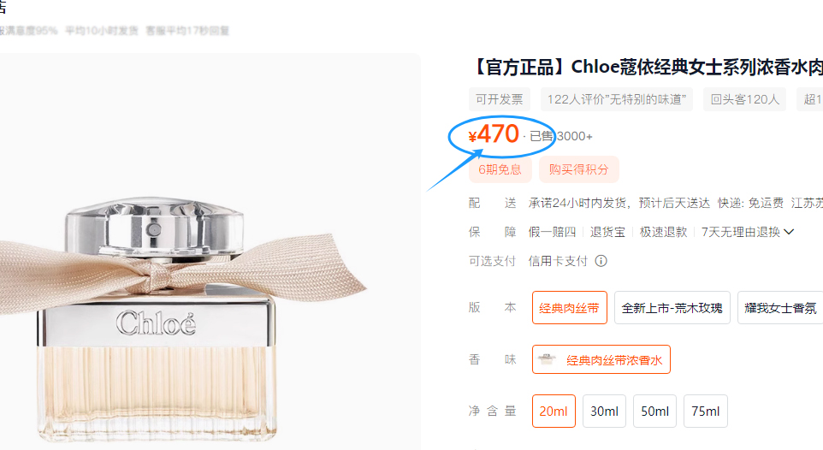823x450 pixels.
Task: Open the 假一赔四 guarantee link
Action: pos(552,232)
